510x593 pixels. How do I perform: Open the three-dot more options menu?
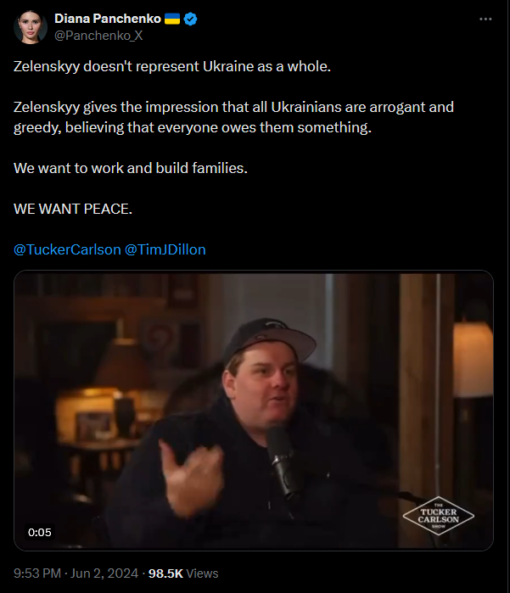(485, 19)
